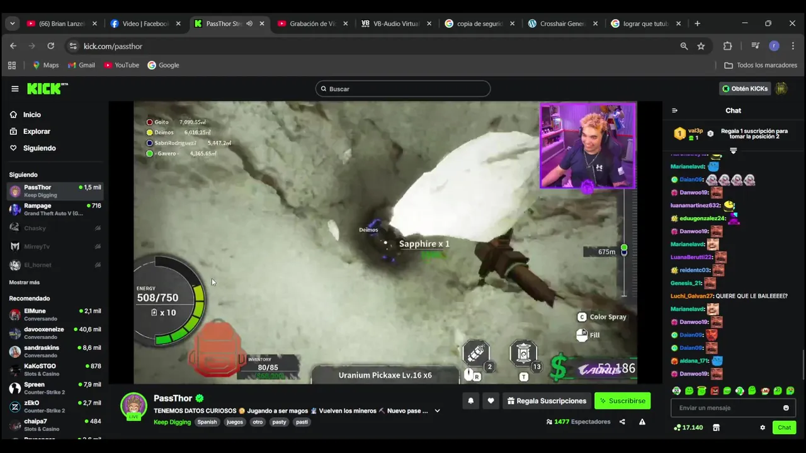Click the green Chat send button
This screenshot has width=806, height=453.
coord(784,427)
